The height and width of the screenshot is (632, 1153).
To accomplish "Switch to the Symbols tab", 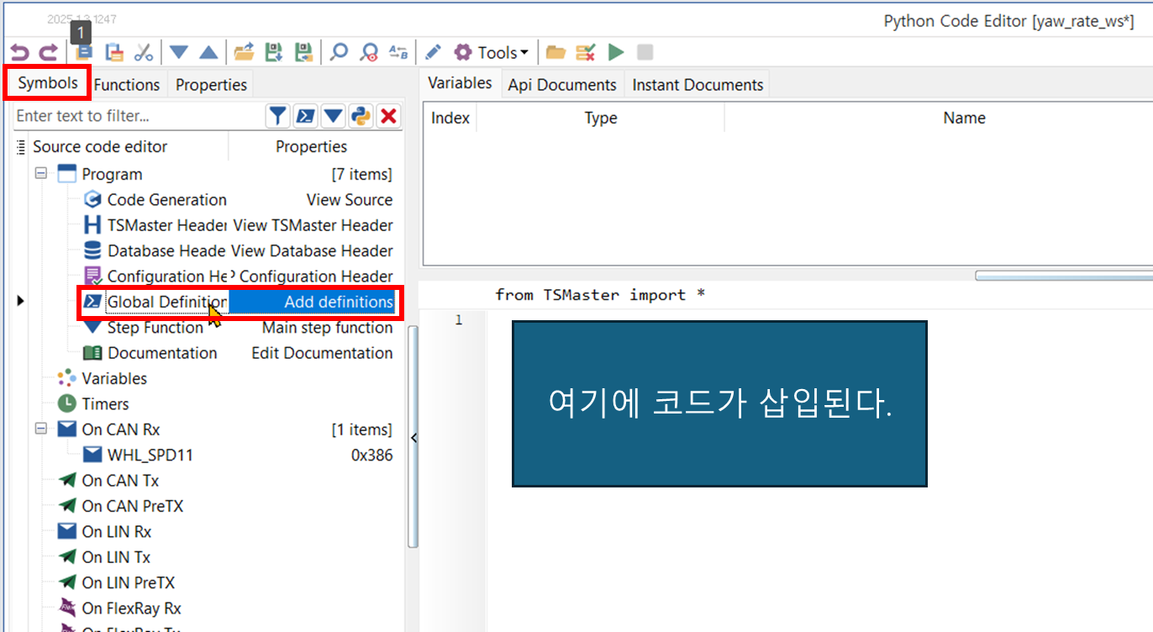I will 48,83.
